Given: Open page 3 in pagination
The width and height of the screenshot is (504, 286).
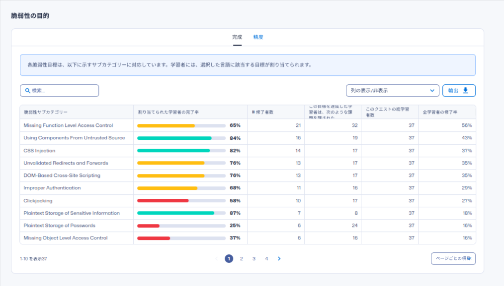Looking at the screenshot, I should tap(254, 259).
